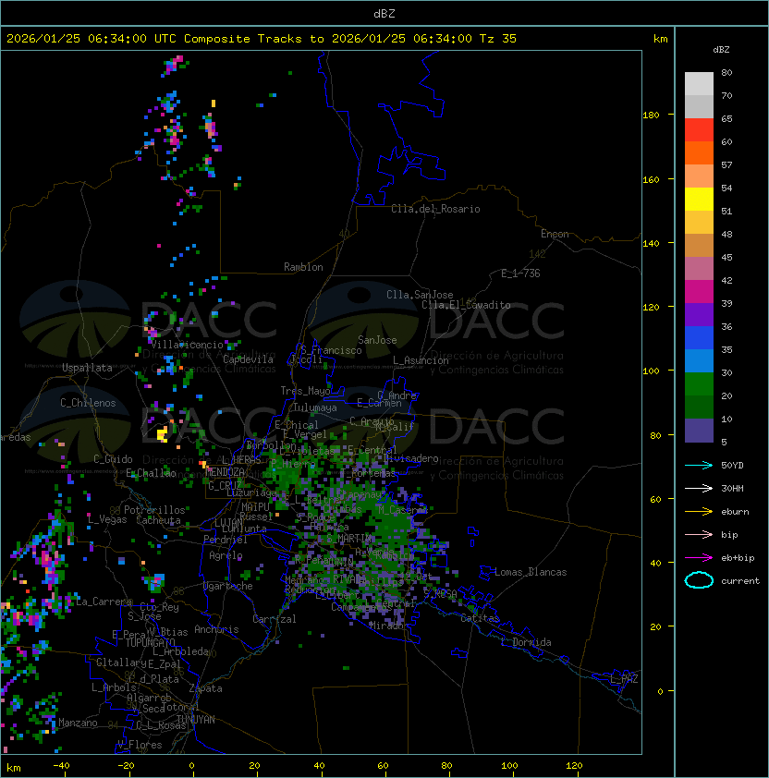This screenshot has width=769, height=778.
Task: Select the dark orange legend swatch
Action: 699,152
